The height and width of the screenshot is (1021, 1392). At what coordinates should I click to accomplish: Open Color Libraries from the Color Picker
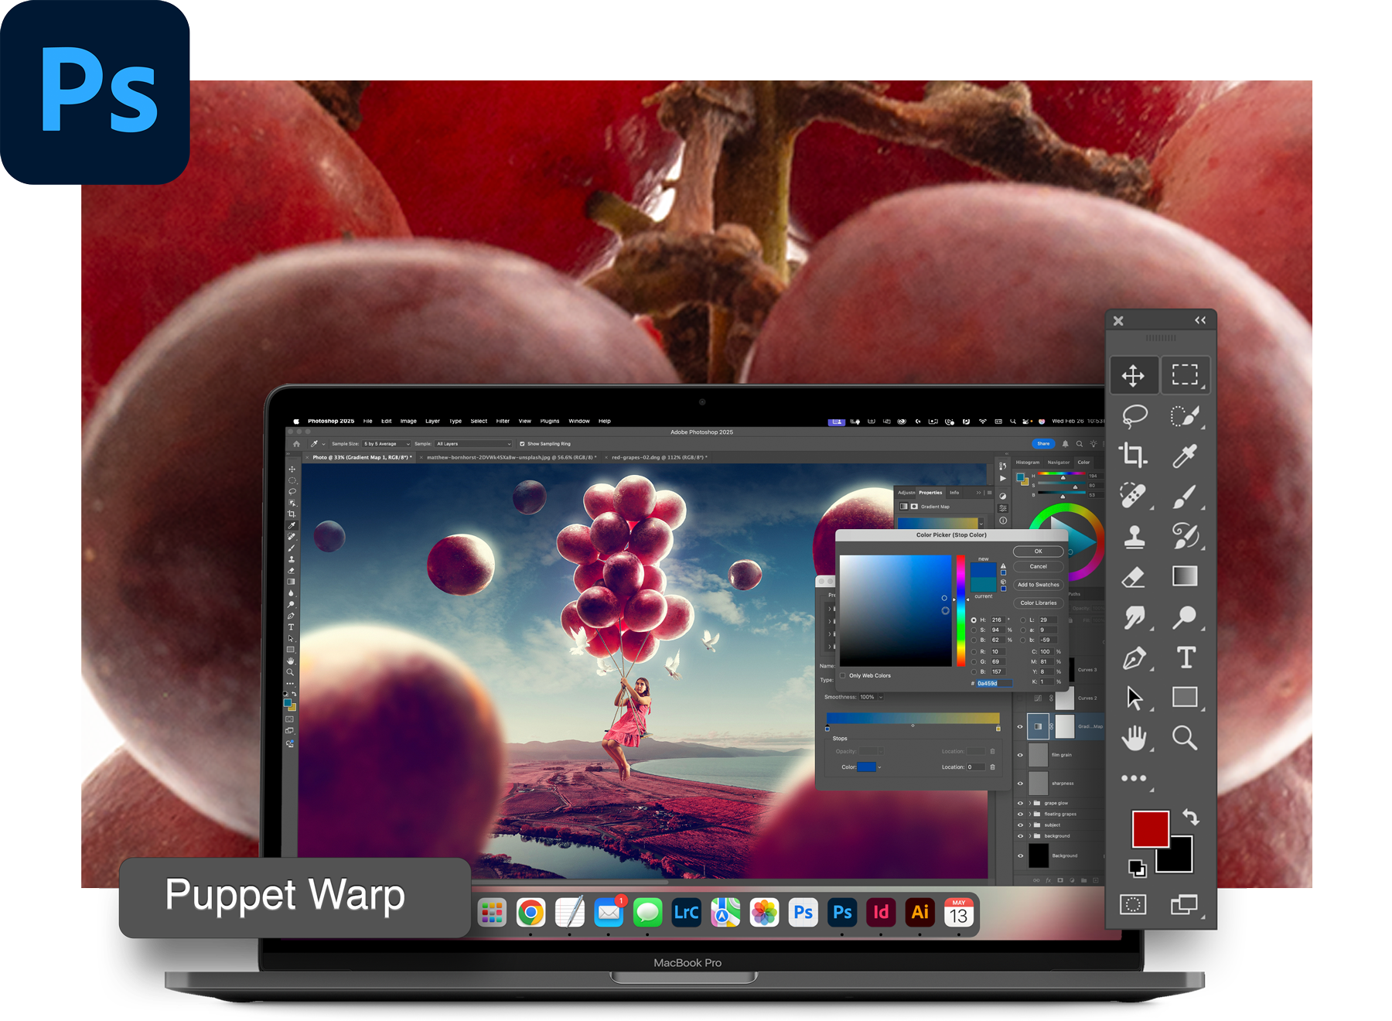click(x=1038, y=603)
